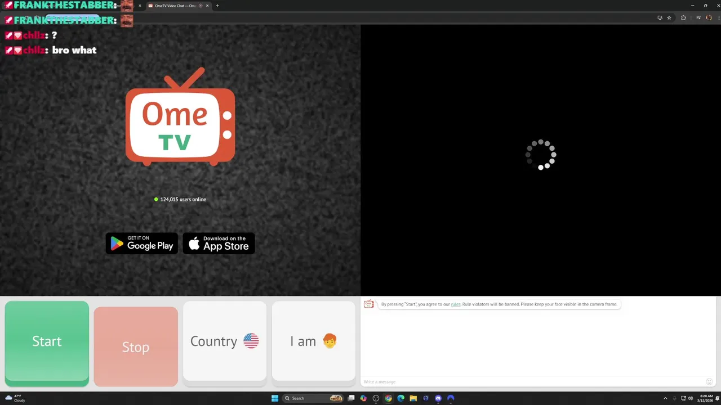
Task: Show hidden system tray icons
Action: point(665,398)
